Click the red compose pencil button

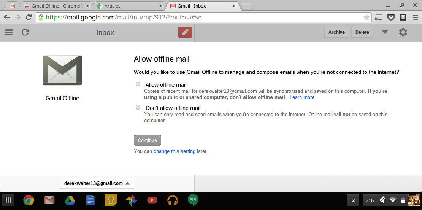tap(185, 32)
